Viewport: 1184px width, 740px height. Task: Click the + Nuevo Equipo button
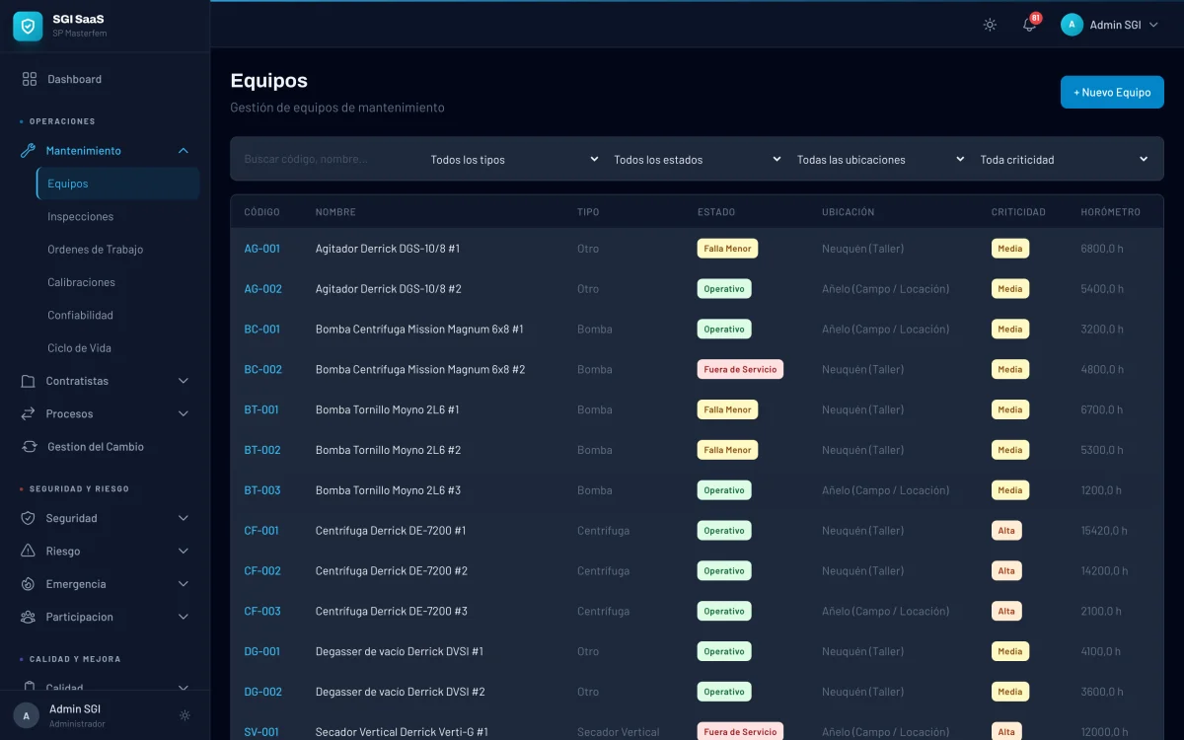pyautogui.click(x=1112, y=93)
